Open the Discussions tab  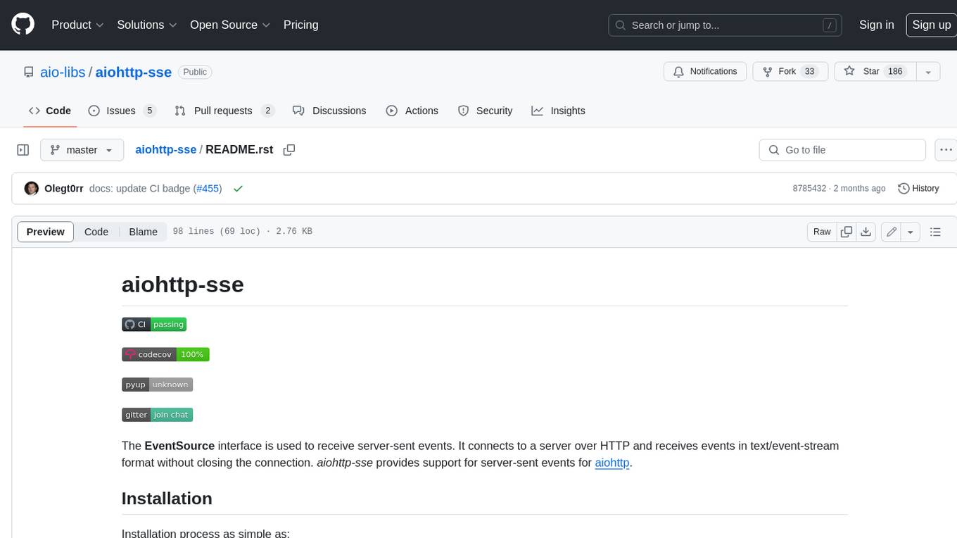(x=329, y=111)
